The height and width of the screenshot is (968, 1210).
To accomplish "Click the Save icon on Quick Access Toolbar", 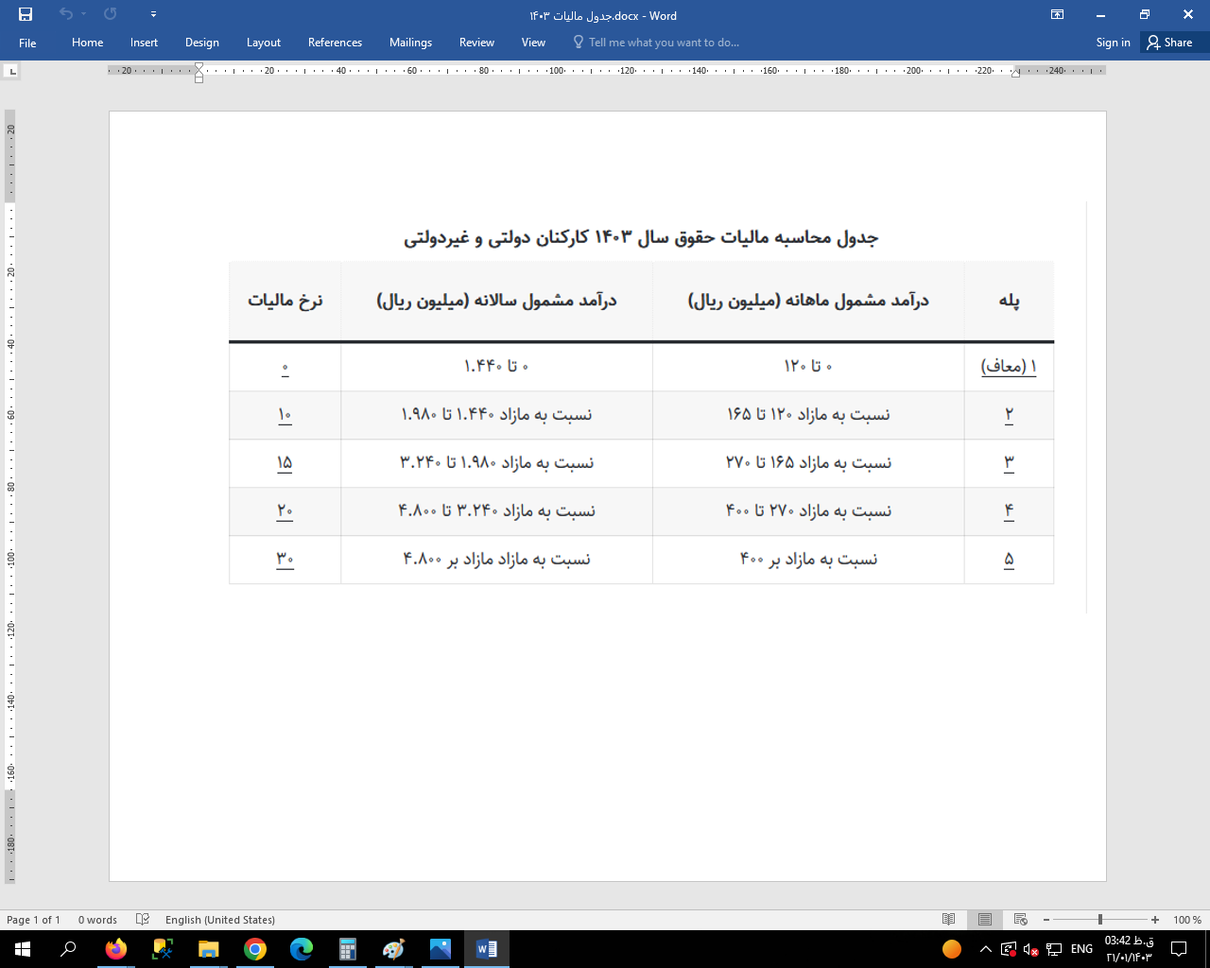I will click(x=26, y=14).
